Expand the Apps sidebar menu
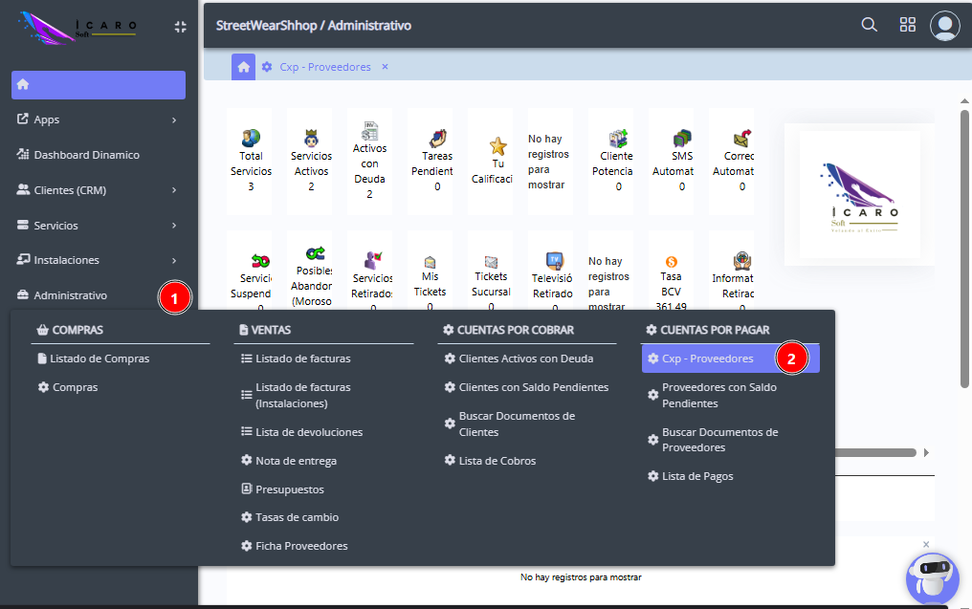 pyautogui.click(x=98, y=120)
